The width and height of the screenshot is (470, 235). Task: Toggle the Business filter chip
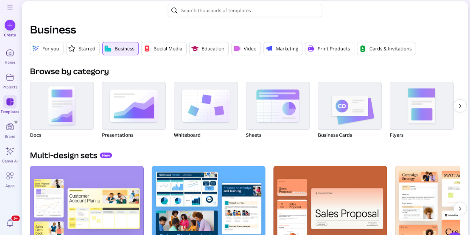(120, 49)
